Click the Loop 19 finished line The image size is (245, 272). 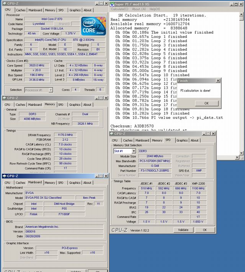pos(153,113)
